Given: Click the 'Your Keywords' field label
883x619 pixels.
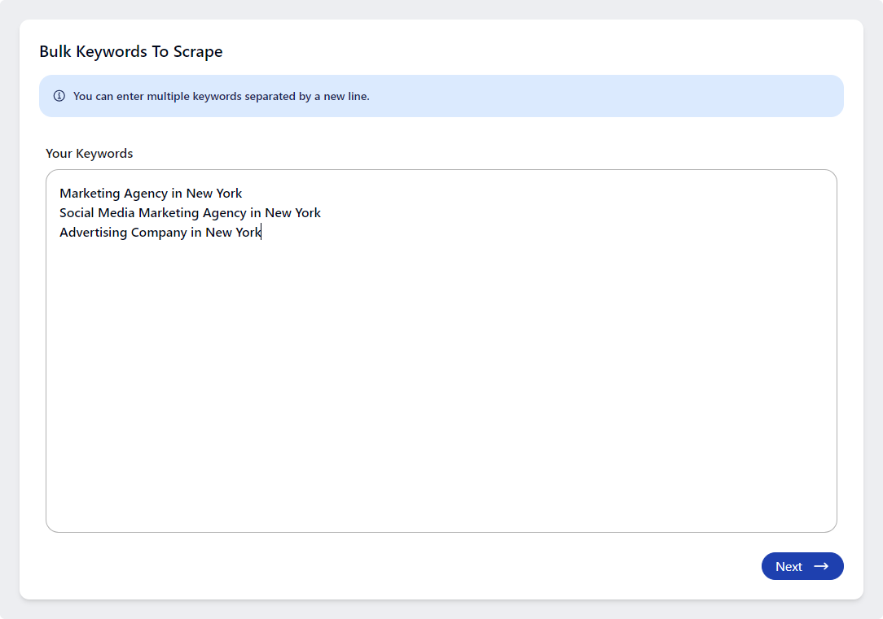Looking at the screenshot, I should click(x=89, y=154).
